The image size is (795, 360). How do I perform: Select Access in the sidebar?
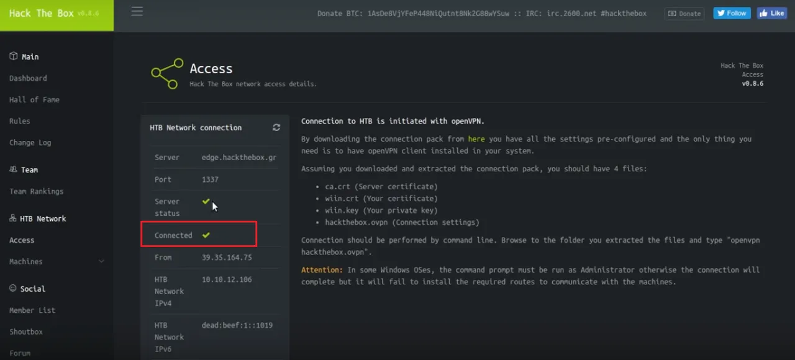click(22, 240)
